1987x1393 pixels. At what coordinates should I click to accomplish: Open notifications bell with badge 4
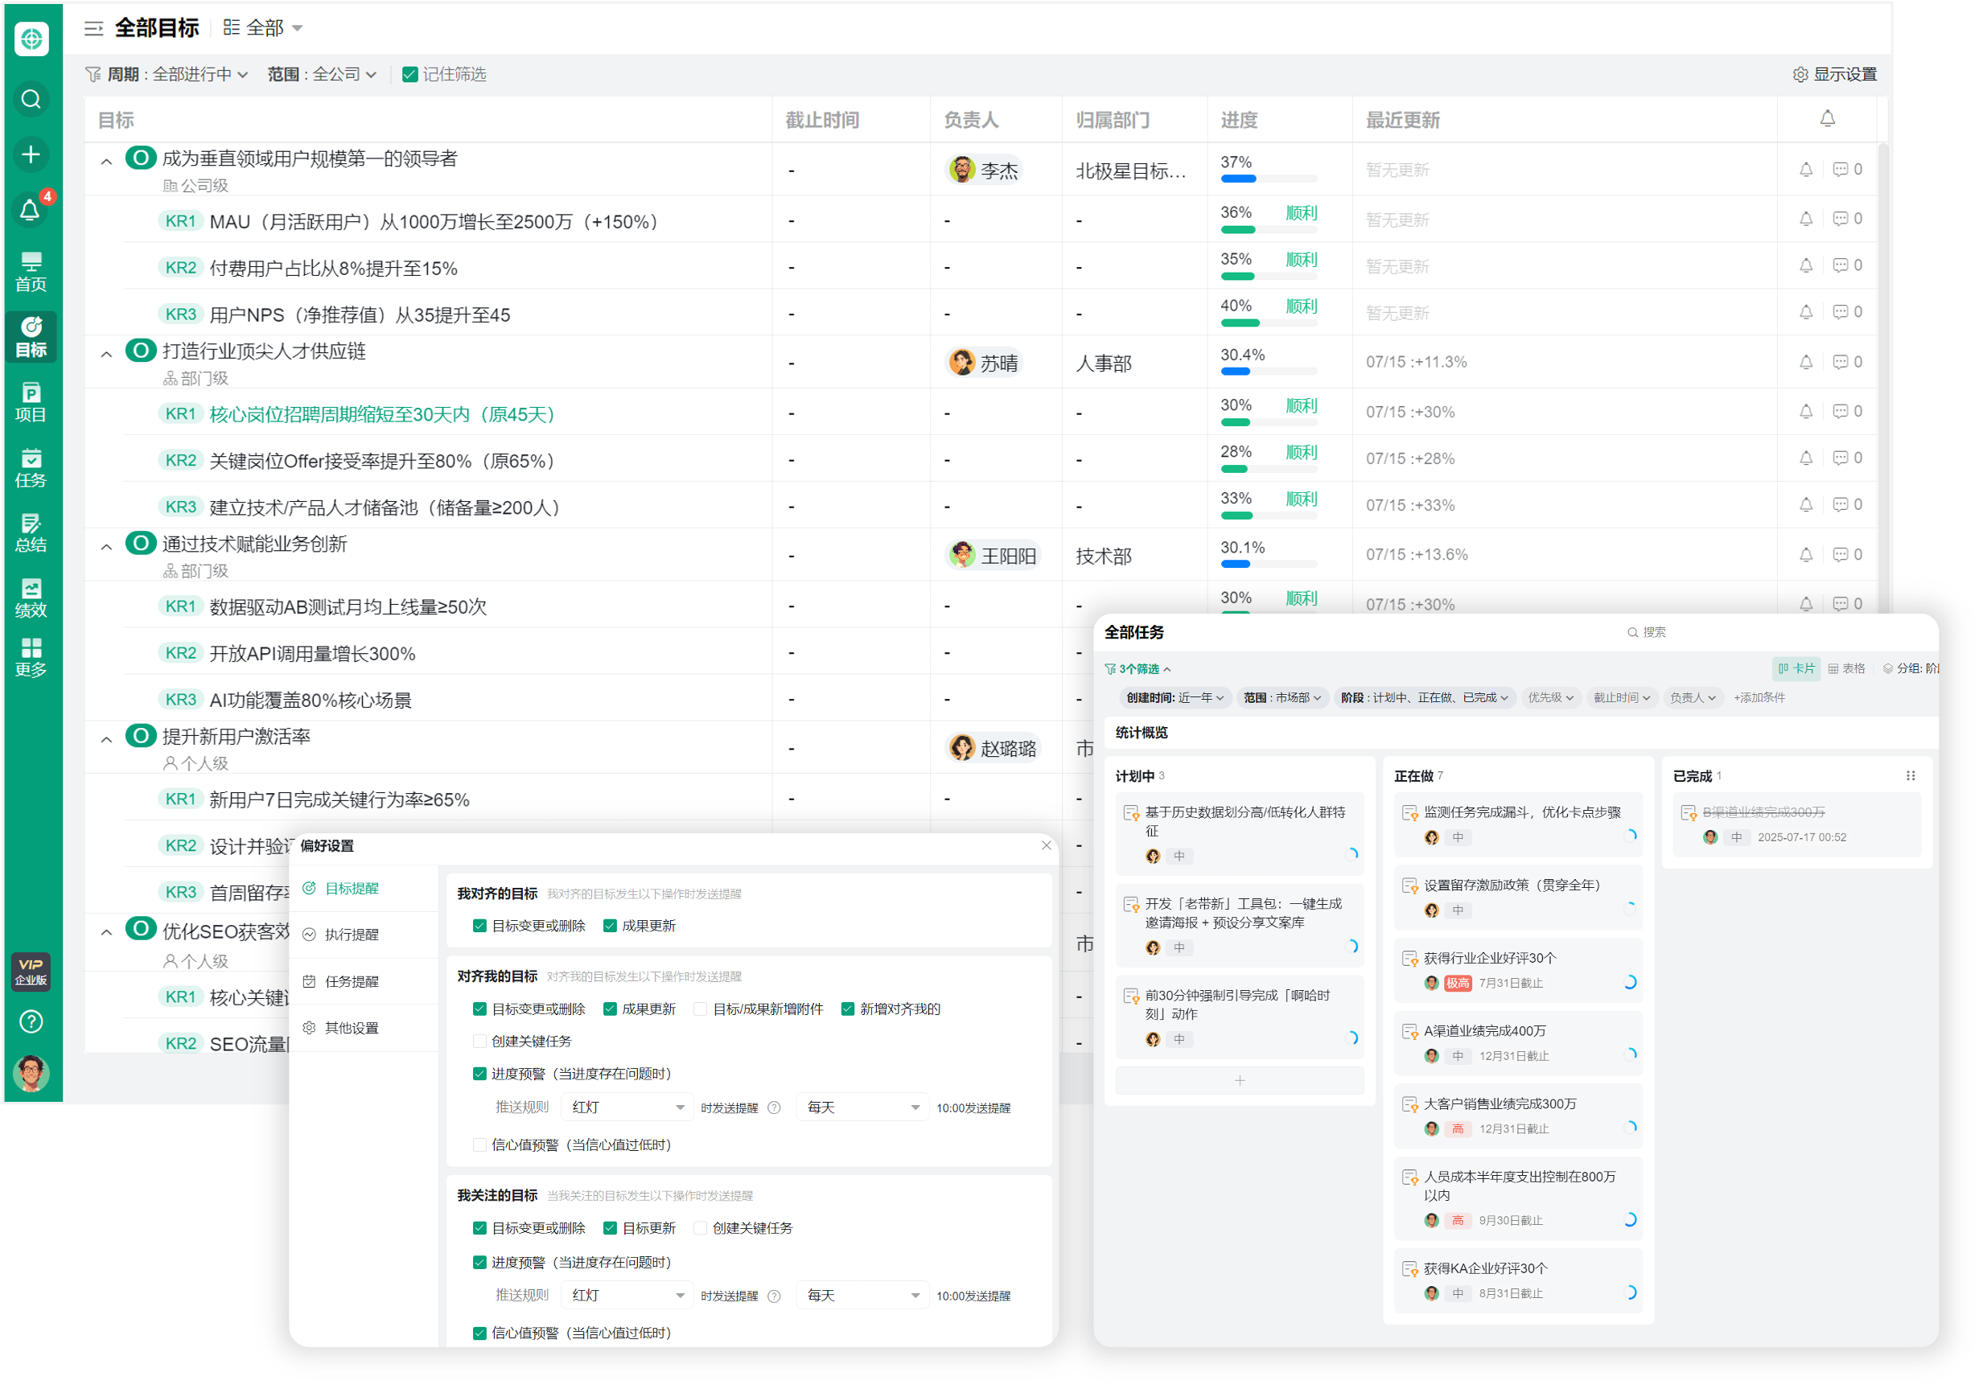(31, 209)
